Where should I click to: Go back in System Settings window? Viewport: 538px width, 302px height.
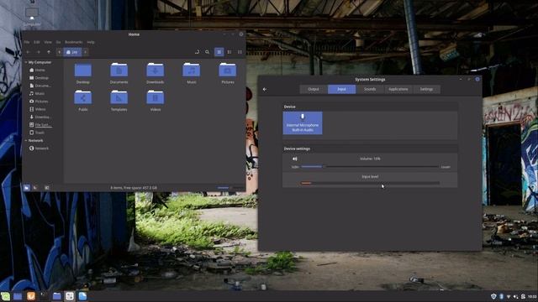pos(265,90)
